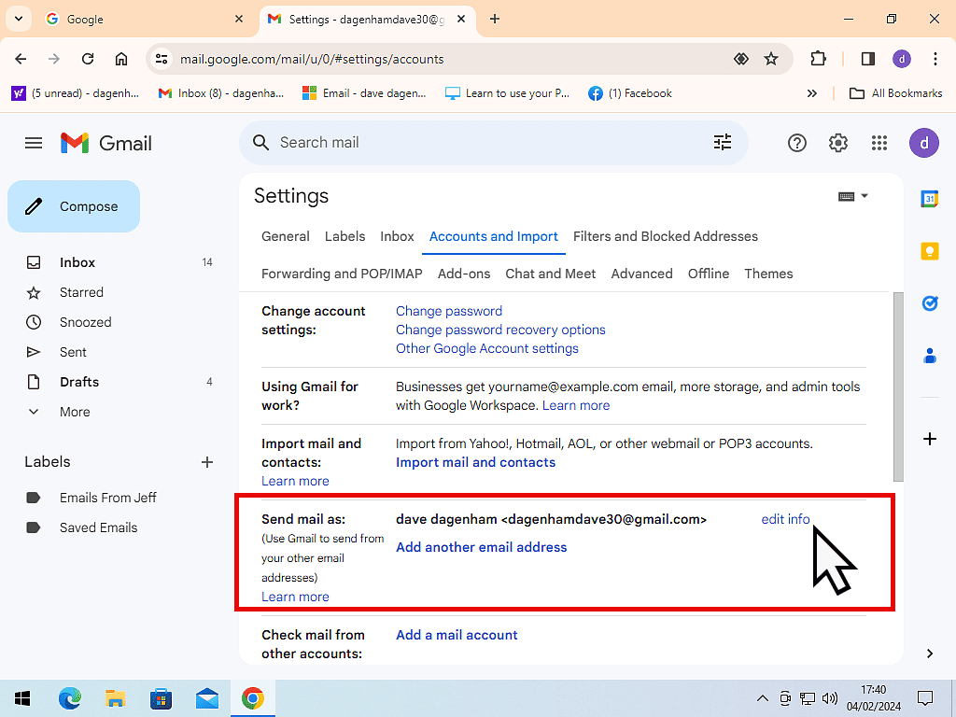This screenshot has height=717, width=956.
Task: Open Google Keep side panel icon
Action: (x=930, y=251)
